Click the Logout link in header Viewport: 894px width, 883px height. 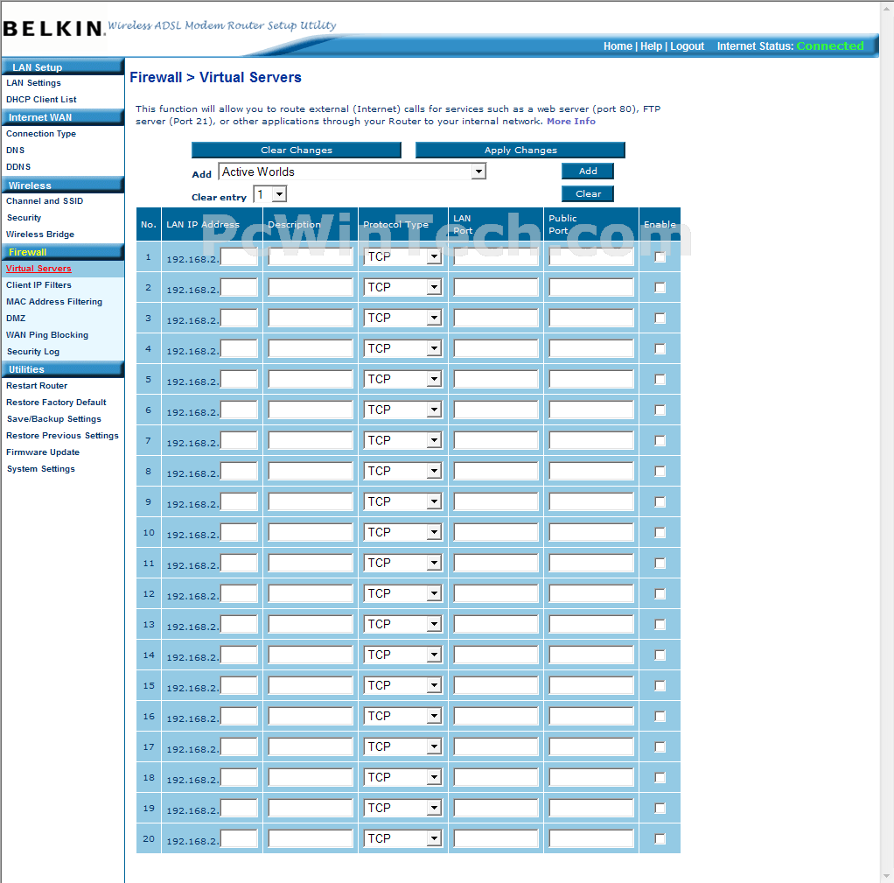pos(687,46)
